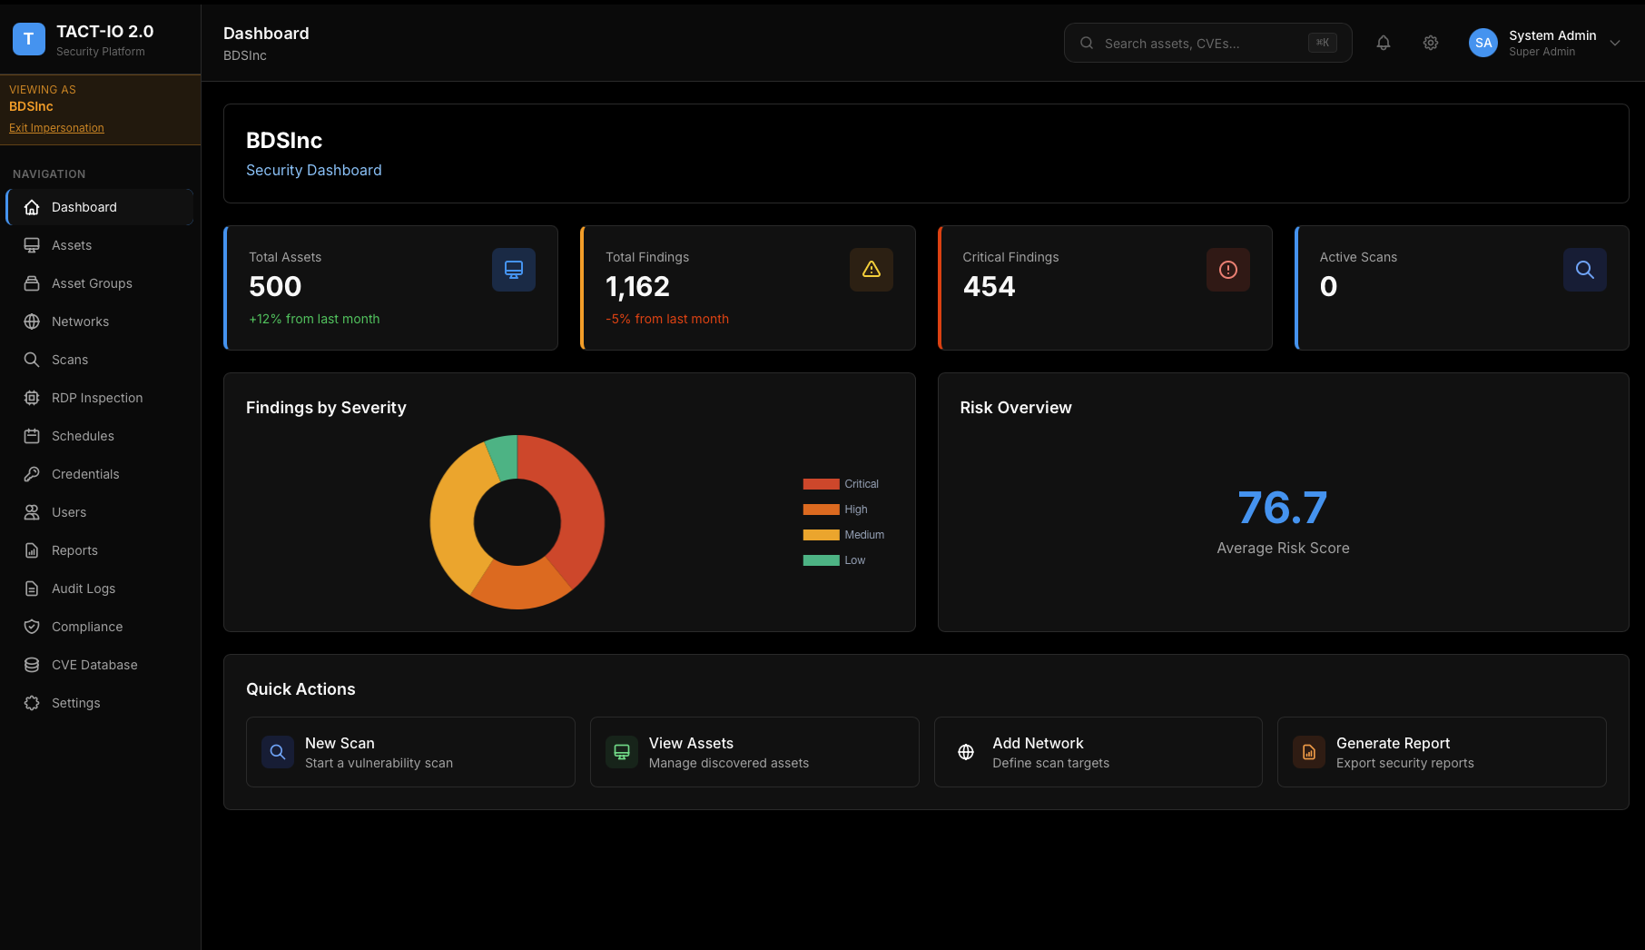Click the notifications bell icon
Viewport: 1645px width, 950px height.
click(1384, 43)
